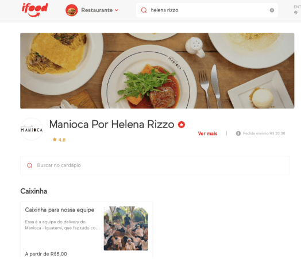This screenshot has height=259, width=301.
Task: Clear the helena rizzo search text
Action: 272,10
